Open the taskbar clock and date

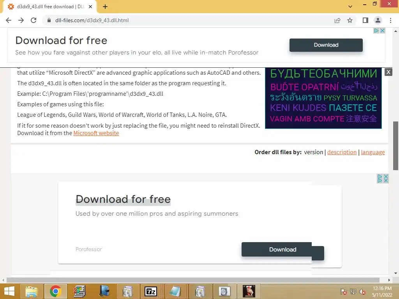(382, 292)
